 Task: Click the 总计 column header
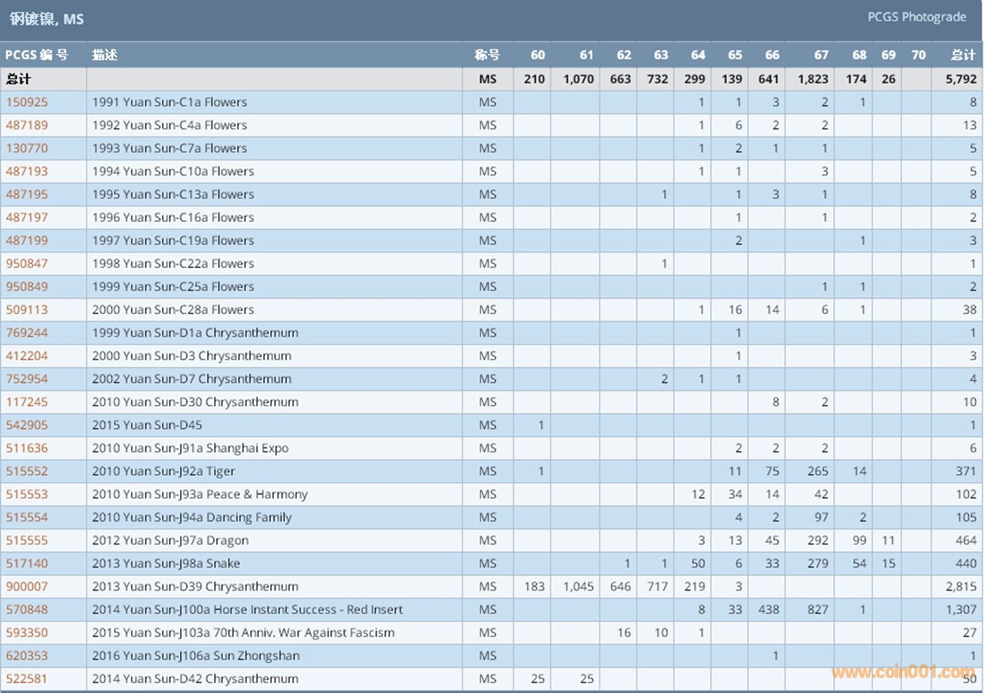[x=963, y=55]
